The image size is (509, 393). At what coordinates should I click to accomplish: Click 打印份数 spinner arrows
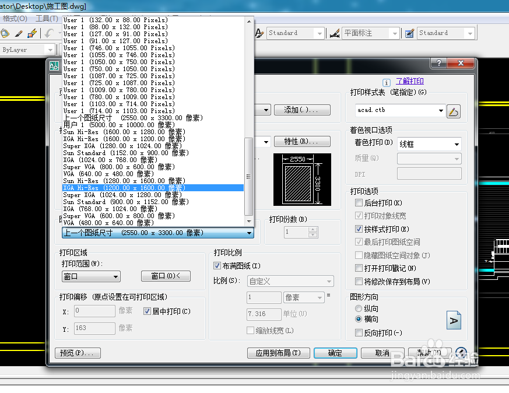coord(313,232)
